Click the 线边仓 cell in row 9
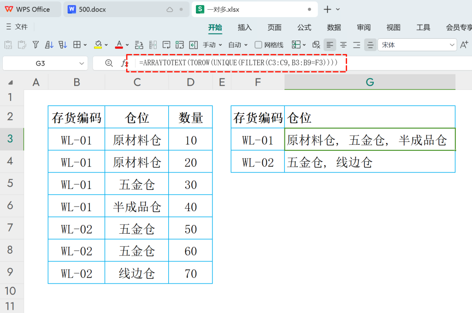 136,273
